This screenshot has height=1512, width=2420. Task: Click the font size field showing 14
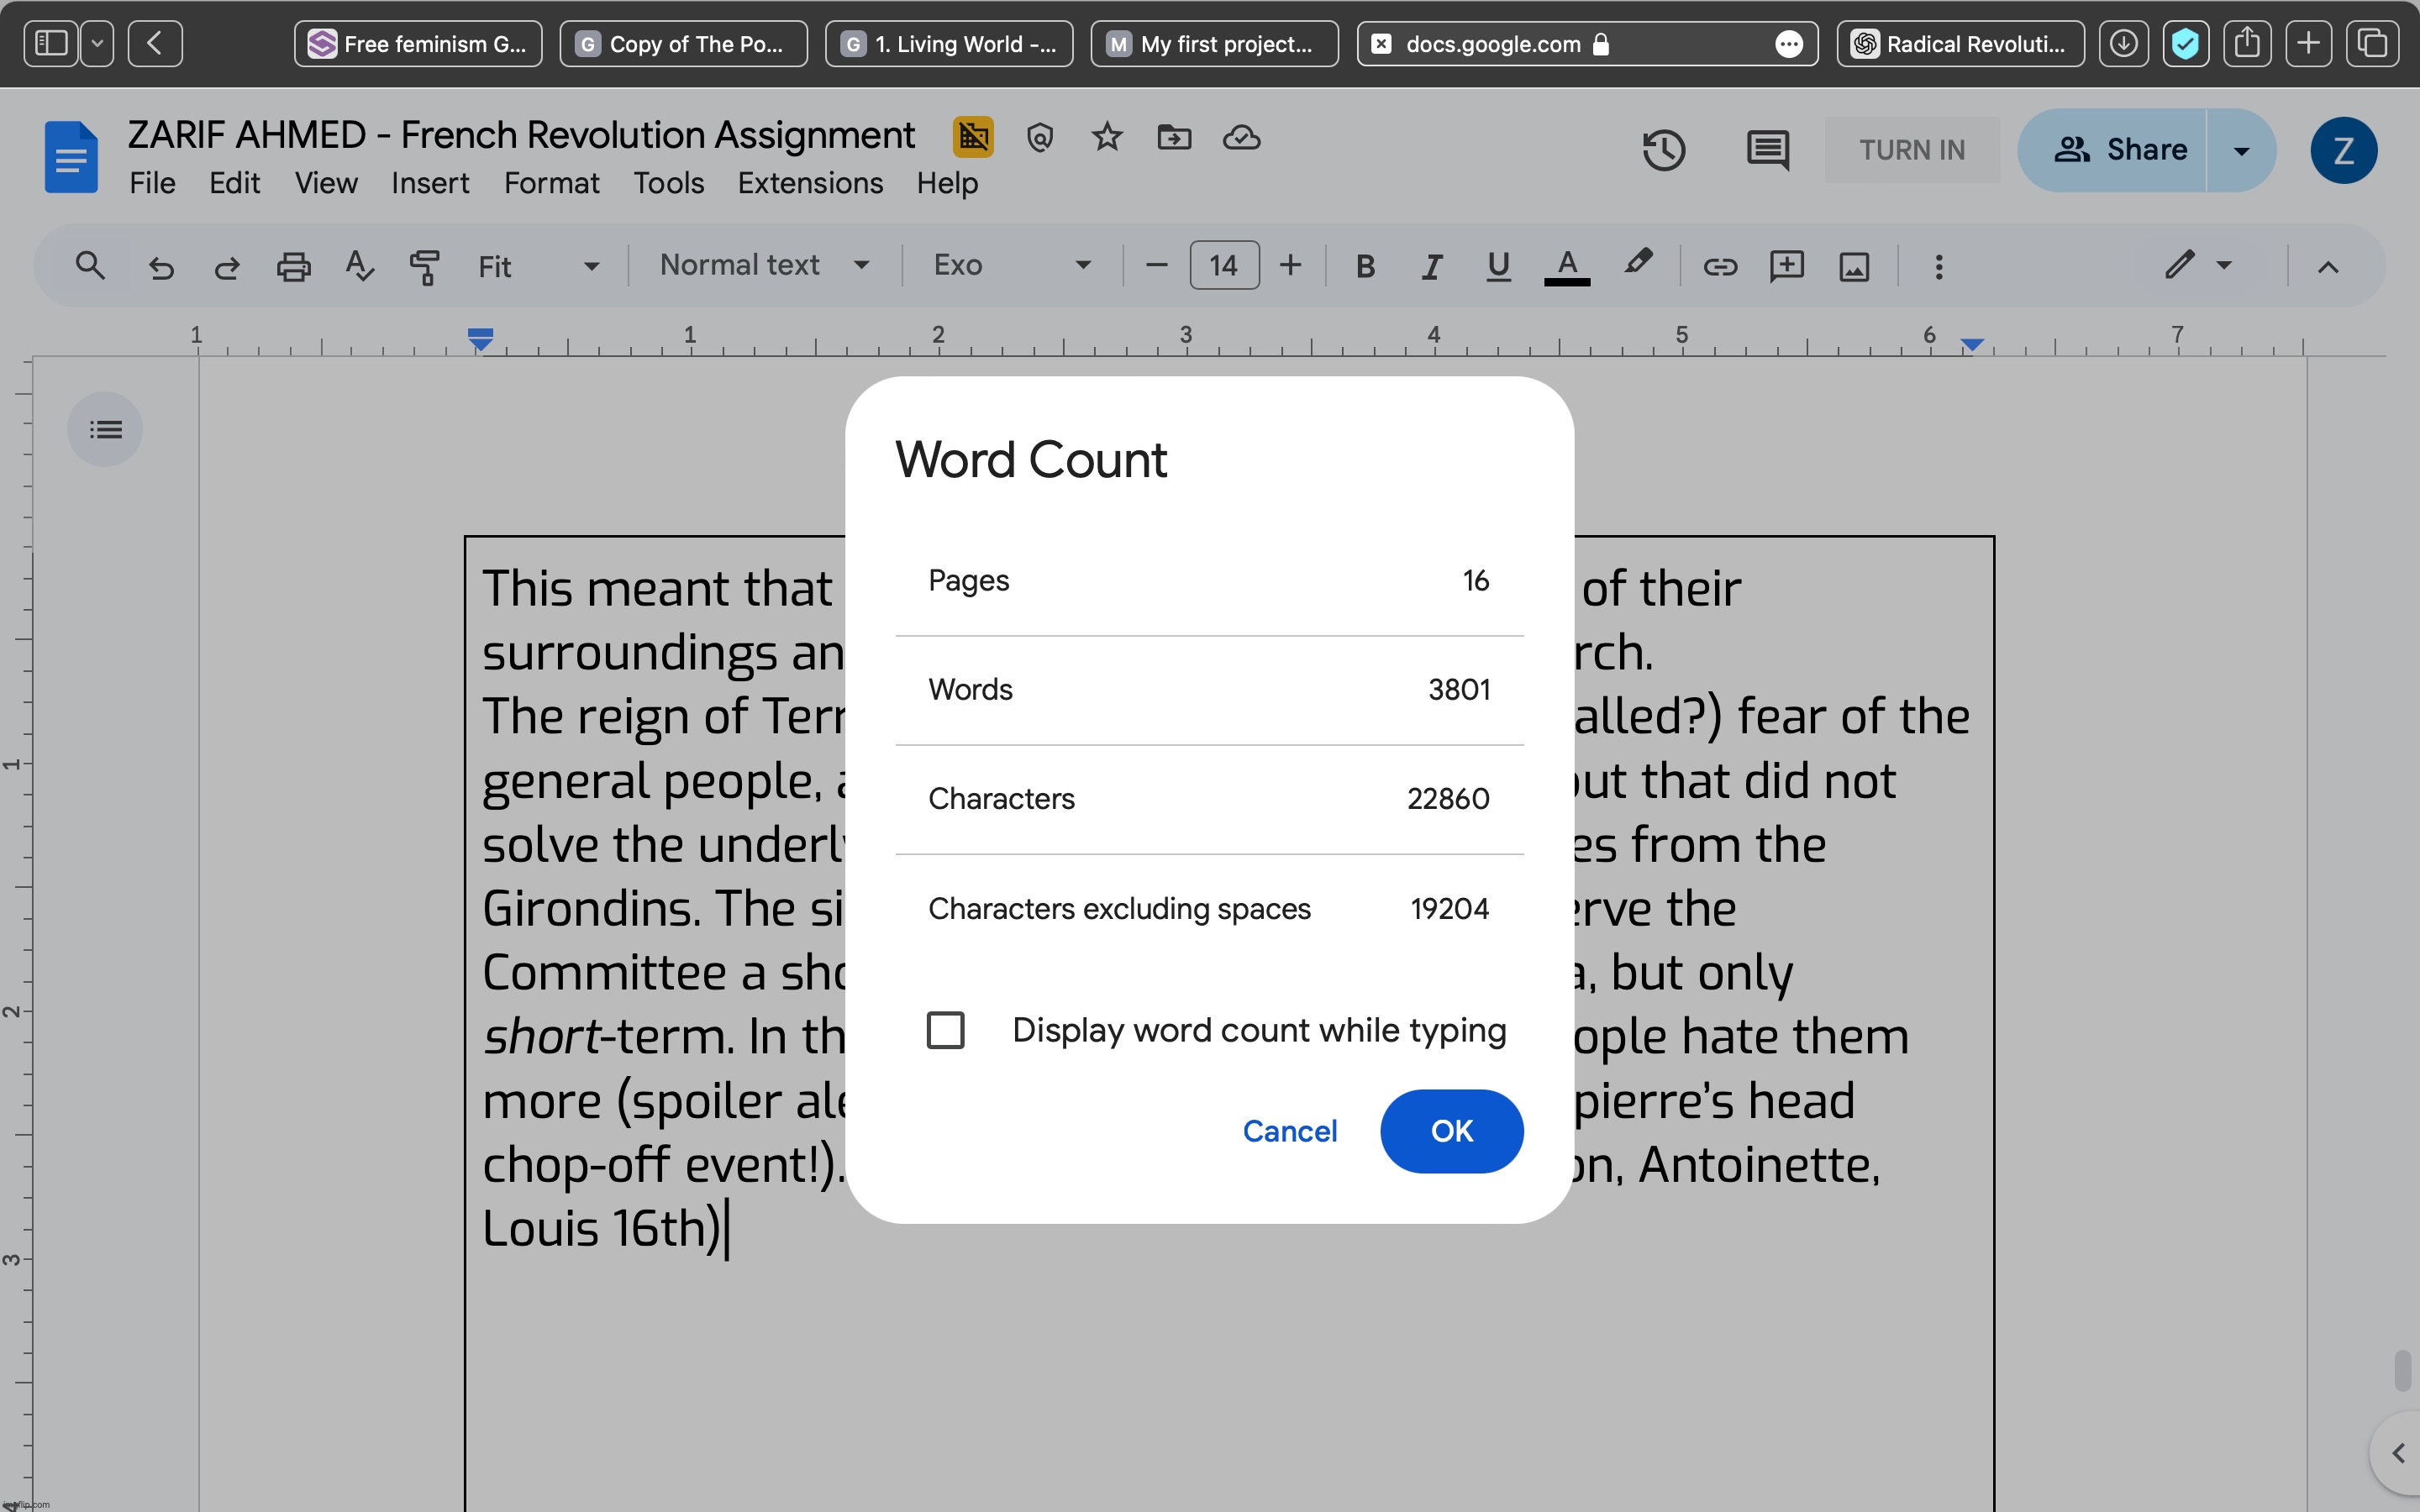point(1224,266)
